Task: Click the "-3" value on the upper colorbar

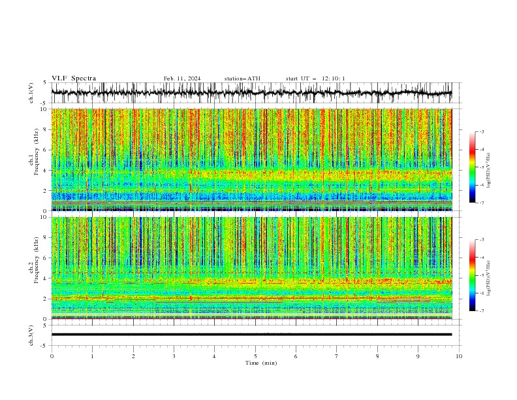Action: click(x=482, y=131)
